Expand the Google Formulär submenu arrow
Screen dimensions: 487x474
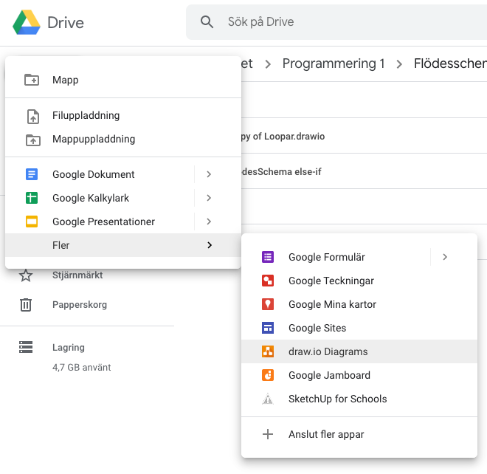click(x=445, y=257)
